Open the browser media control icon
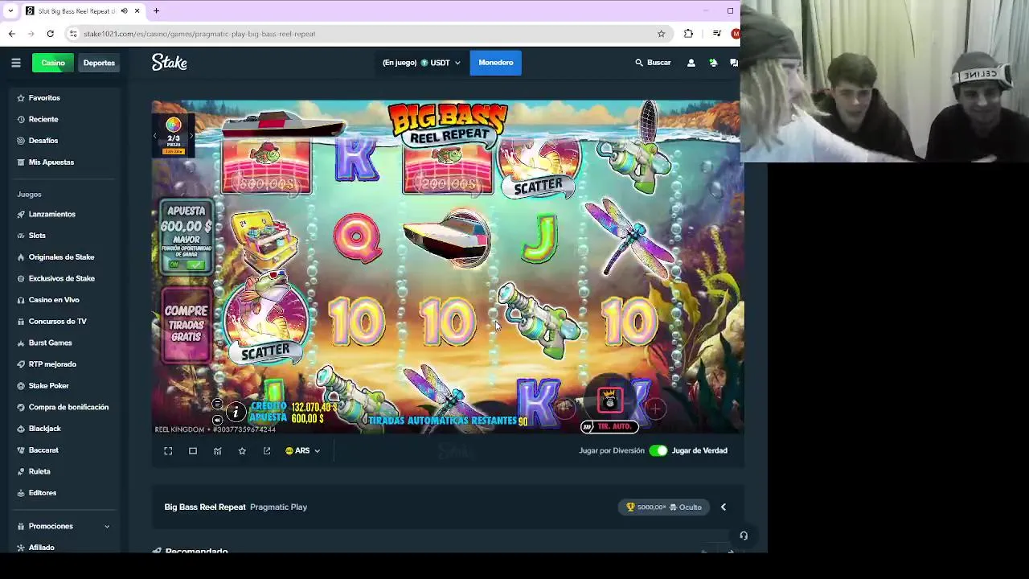Screen dimensions: 1029x579 coord(716,34)
